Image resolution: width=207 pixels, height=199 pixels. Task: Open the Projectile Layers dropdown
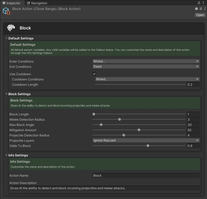(x=146, y=140)
